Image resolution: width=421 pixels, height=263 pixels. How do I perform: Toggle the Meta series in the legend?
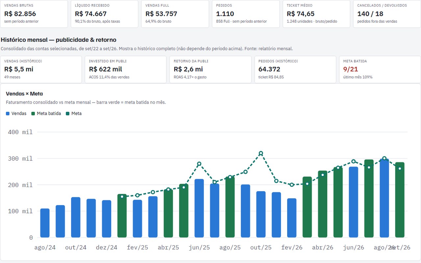[x=74, y=113]
